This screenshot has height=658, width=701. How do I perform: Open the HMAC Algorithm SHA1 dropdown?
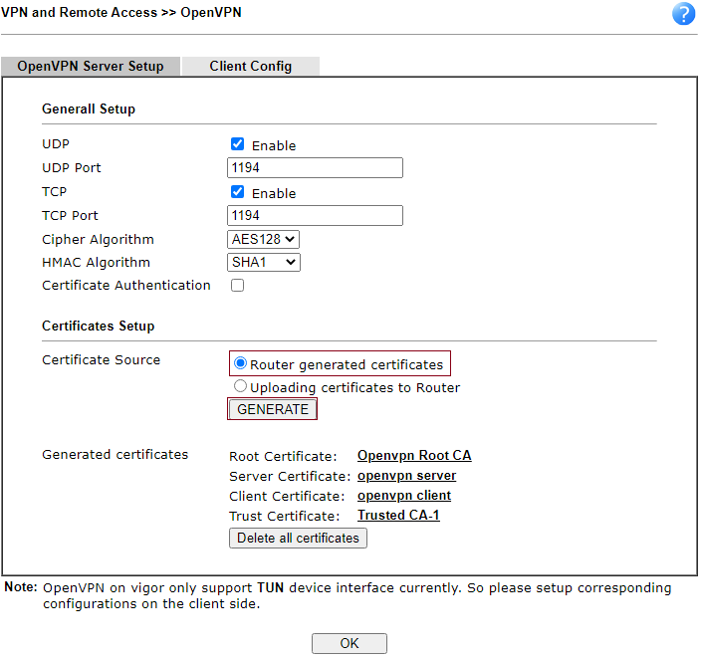point(263,262)
